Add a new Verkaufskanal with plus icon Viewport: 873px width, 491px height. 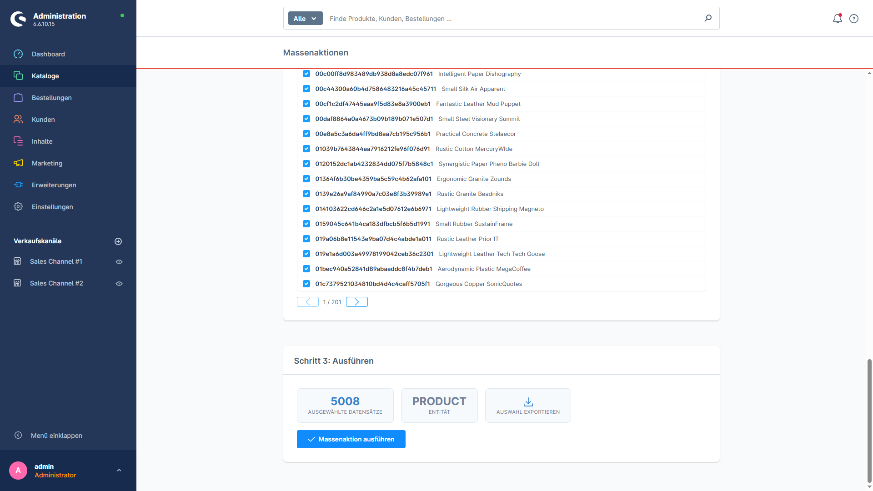[x=118, y=241]
